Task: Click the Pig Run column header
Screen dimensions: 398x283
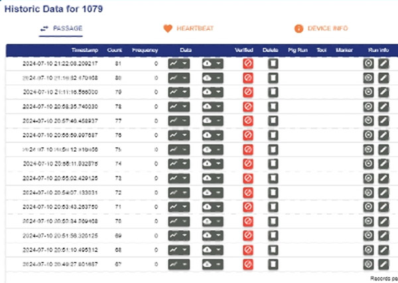Action: coord(298,50)
